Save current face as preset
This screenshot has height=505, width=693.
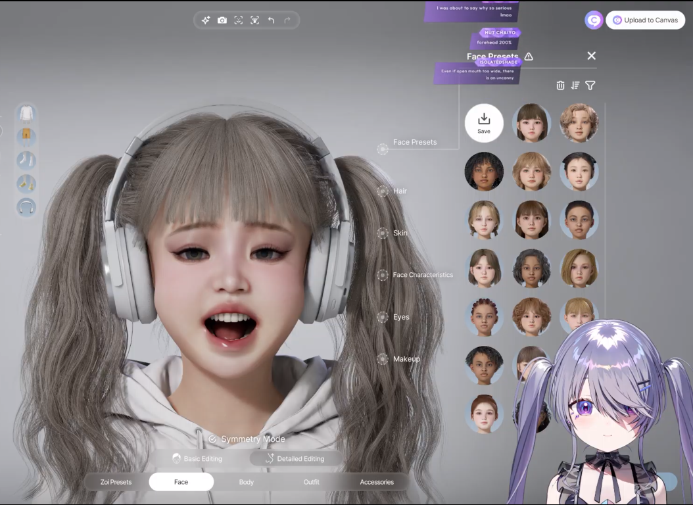point(484,123)
